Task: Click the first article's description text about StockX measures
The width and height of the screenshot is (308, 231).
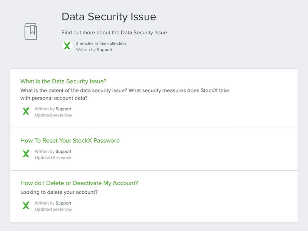Action: (125, 94)
